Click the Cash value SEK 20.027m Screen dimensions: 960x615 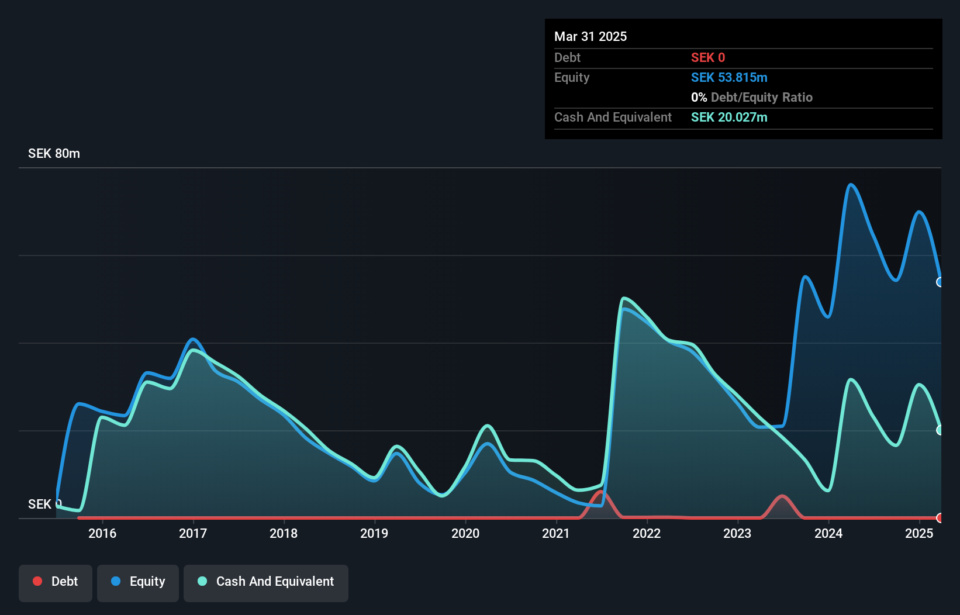pyautogui.click(x=729, y=117)
